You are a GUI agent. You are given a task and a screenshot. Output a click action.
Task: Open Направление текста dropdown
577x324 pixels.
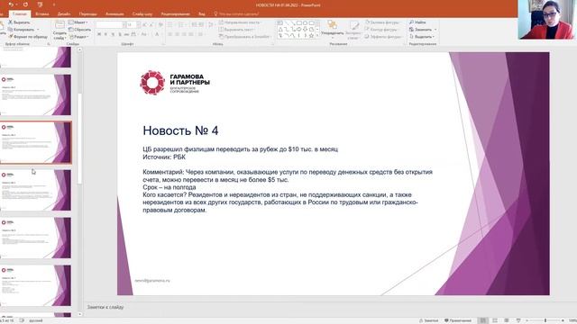pos(240,22)
